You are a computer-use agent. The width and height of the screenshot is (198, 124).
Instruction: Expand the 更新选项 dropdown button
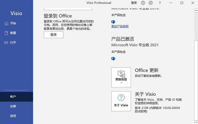[x=121, y=77]
